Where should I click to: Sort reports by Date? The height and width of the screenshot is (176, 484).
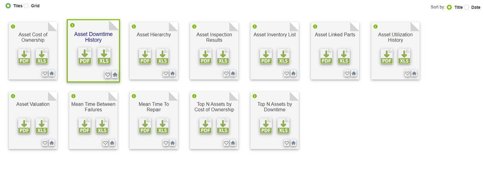pos(467,7)
